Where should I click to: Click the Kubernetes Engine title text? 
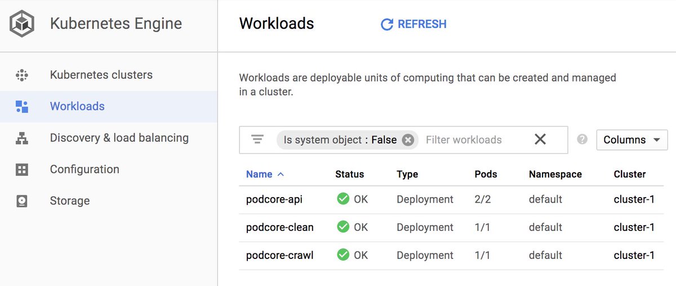(x=116, y=24)
